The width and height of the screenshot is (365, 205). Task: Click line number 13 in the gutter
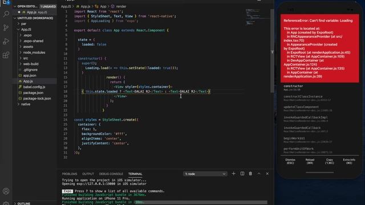click(66, 68)
